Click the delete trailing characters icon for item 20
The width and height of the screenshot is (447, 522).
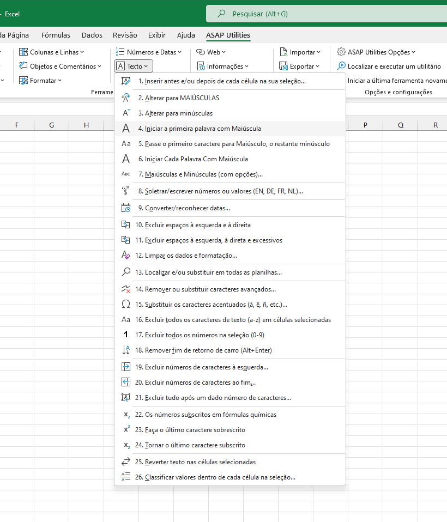125,382
